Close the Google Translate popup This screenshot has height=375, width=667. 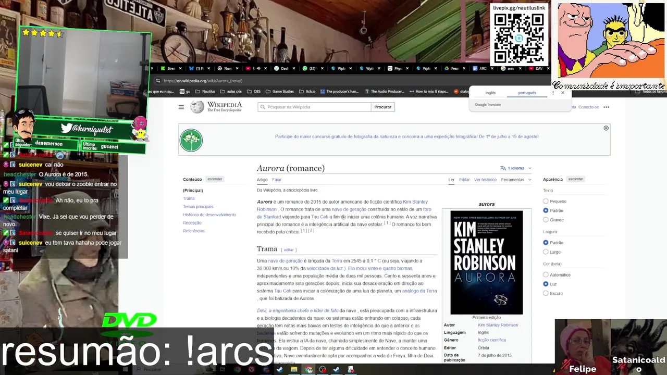[x=563, y=93]
